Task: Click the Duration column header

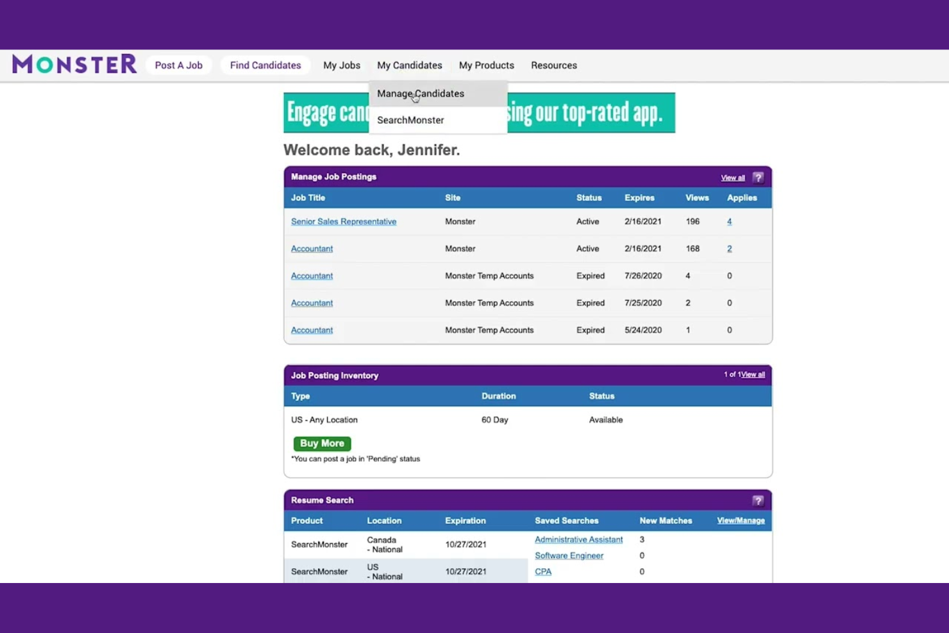Action: (x=498, y=396)
